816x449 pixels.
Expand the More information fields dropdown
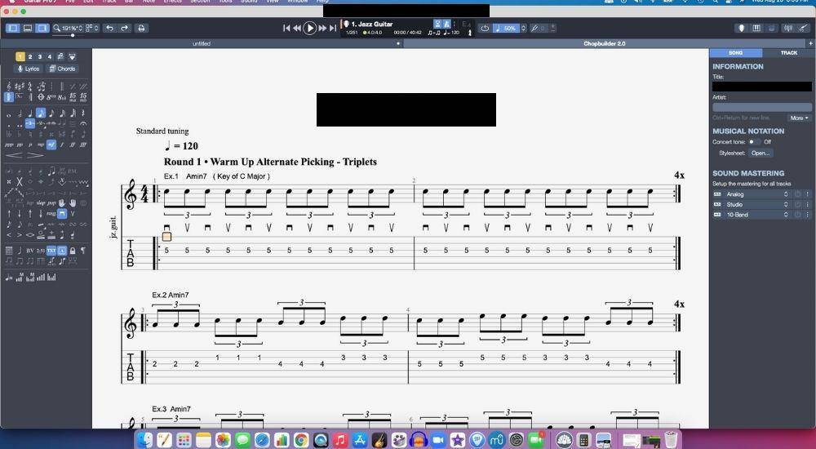click(800, 118)
